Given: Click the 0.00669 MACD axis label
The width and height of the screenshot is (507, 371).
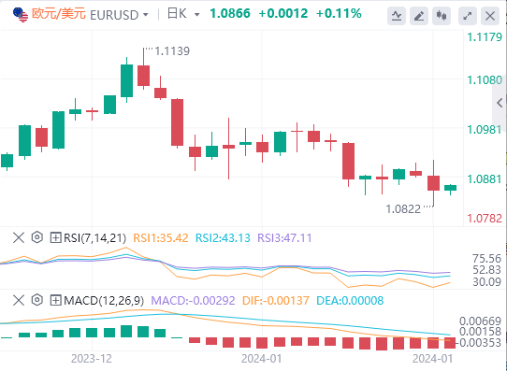Looking at the screenshot, I should click(480, 321).
